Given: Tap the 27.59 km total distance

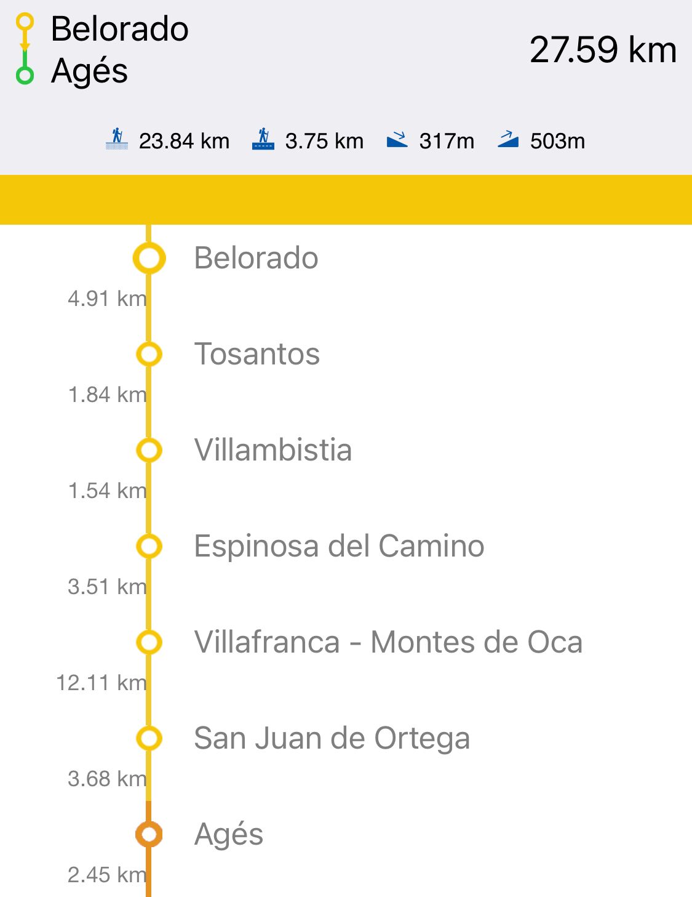Looking at the screenshot, I should click(603, 50).
